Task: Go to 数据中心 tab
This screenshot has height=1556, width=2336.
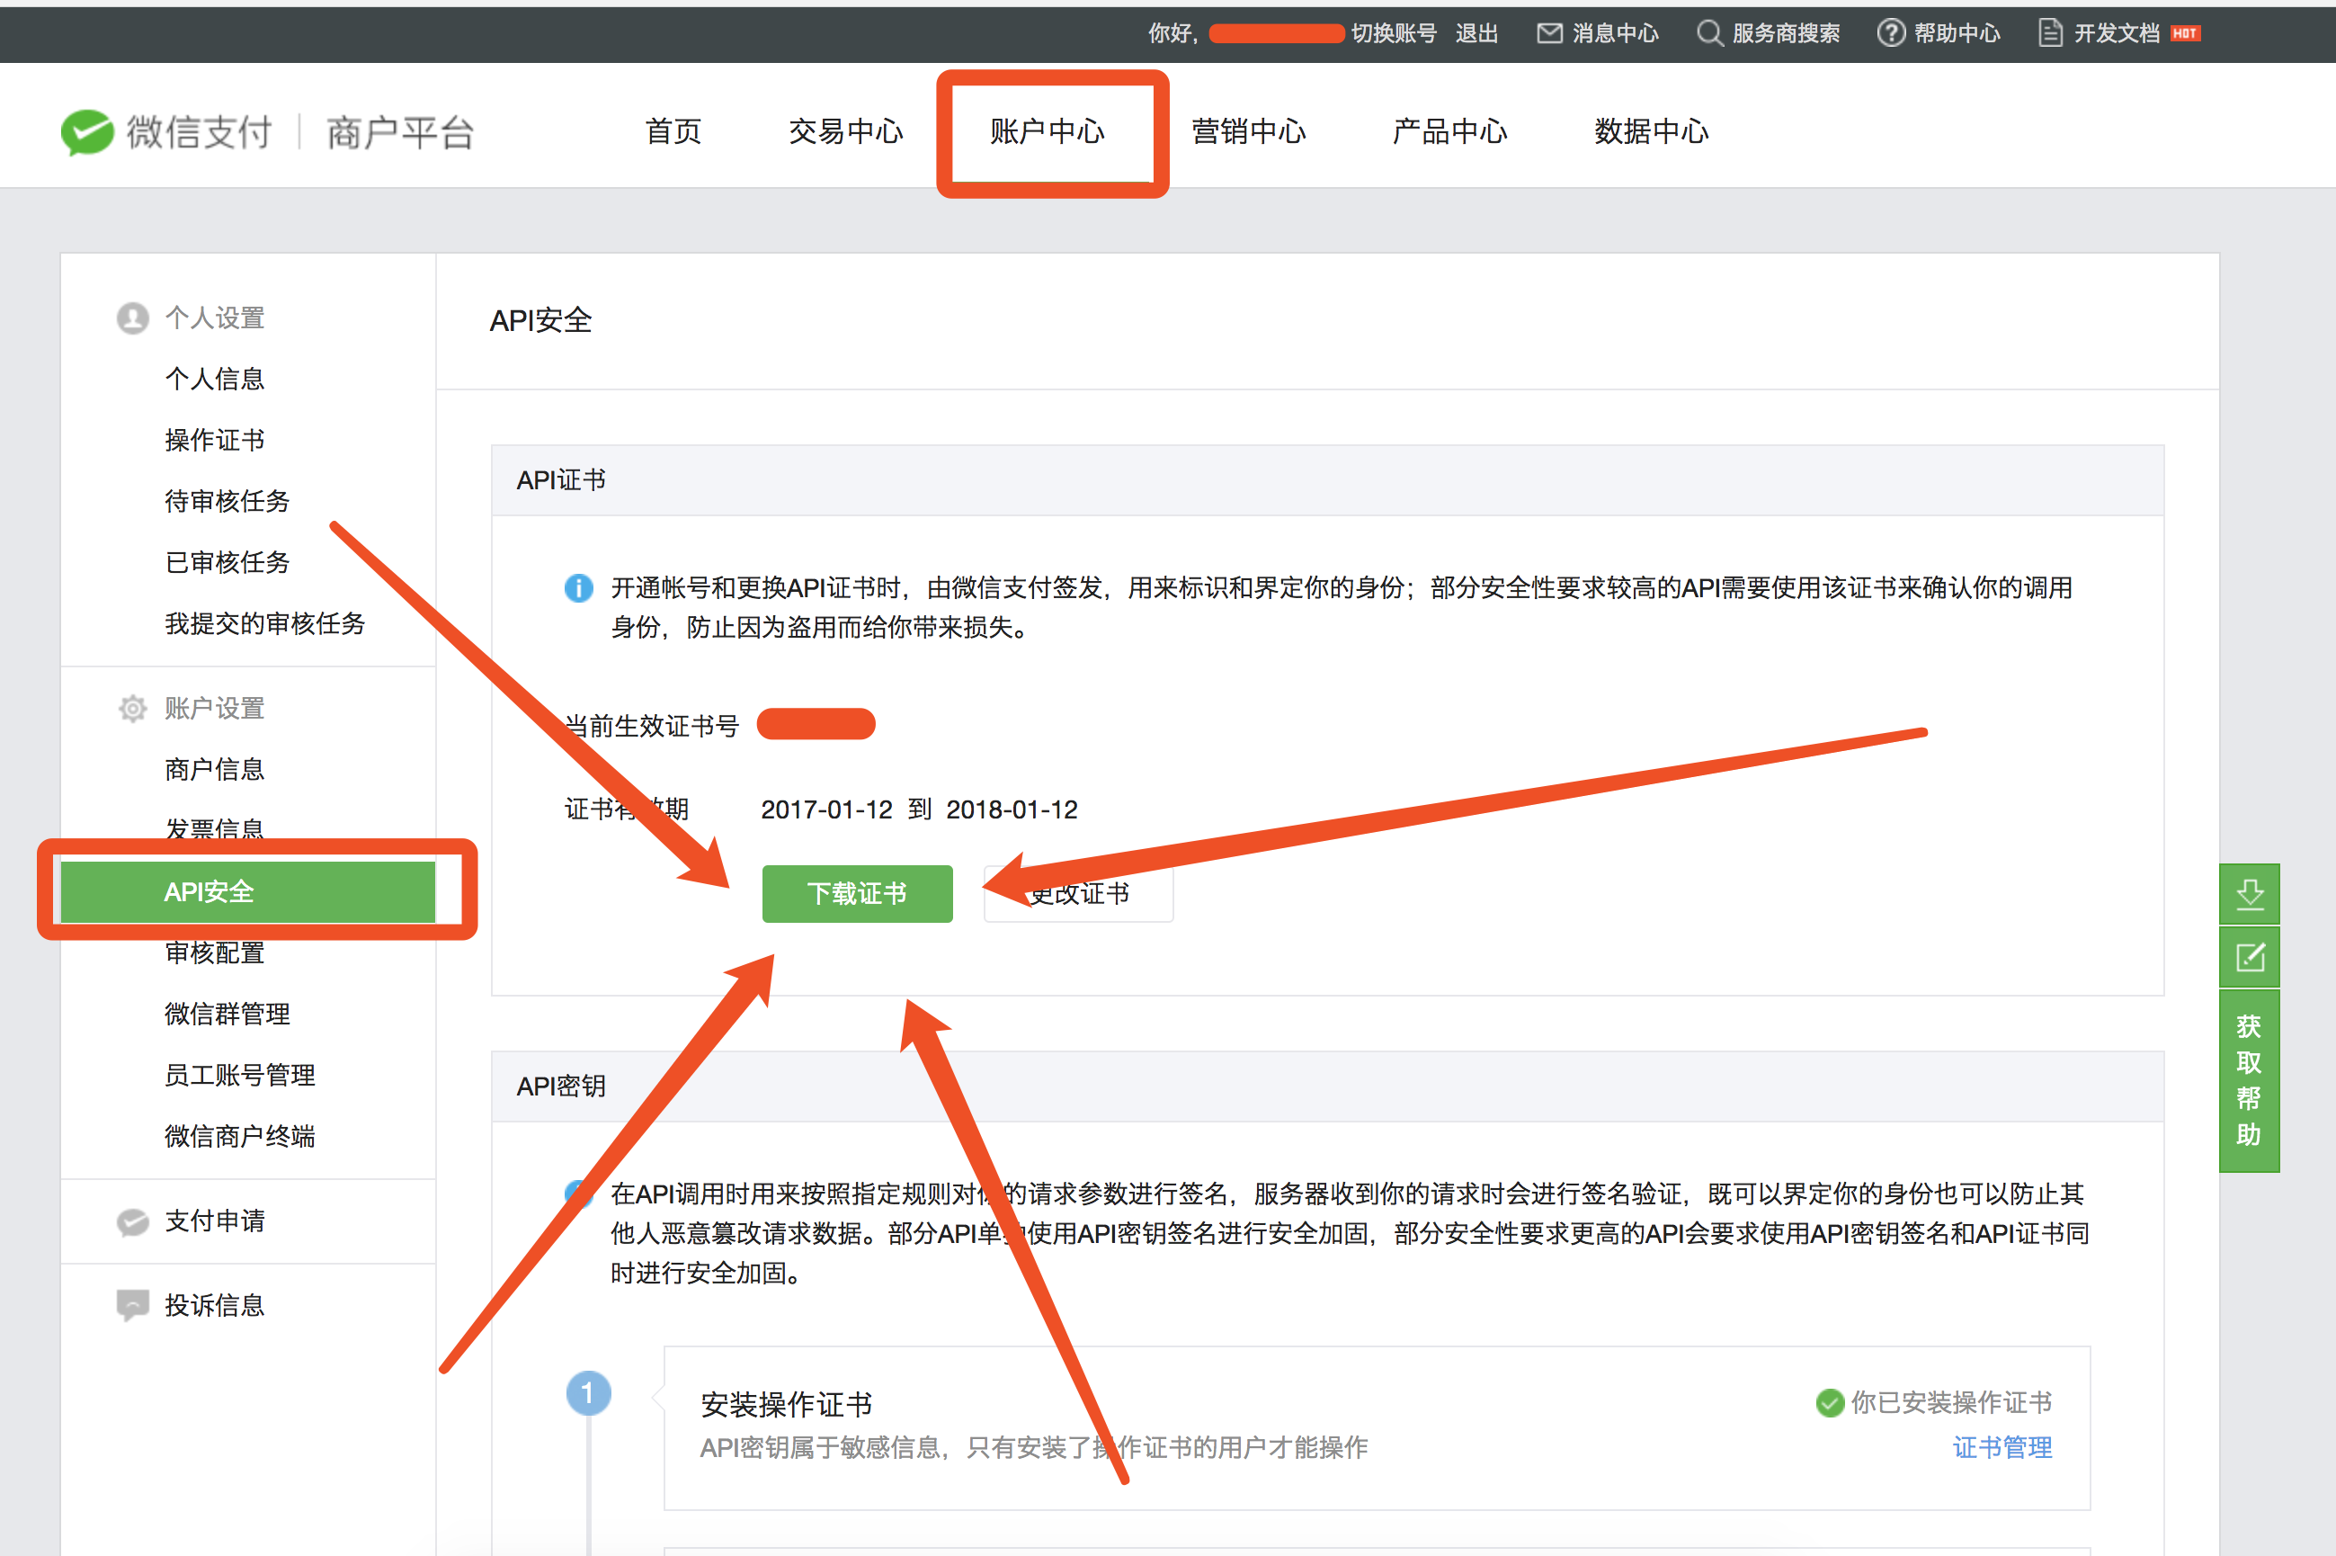Action: (x=1651, y=132)
